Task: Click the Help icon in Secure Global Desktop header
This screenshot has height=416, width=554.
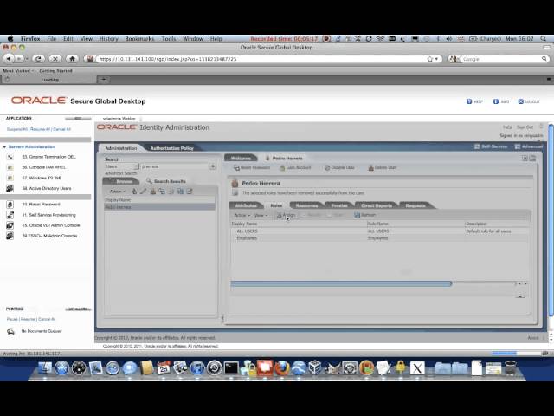Action: coord(469,101)
